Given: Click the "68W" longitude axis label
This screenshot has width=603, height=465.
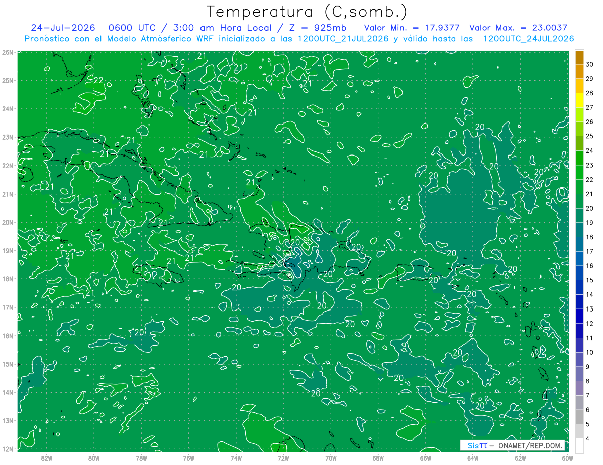Looking at the screenshot, I should pos(378,458).
